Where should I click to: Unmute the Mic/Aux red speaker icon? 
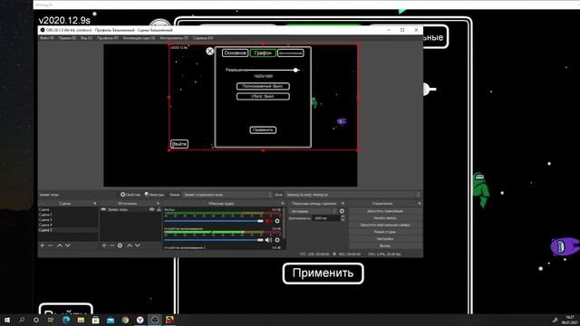[268, 221]
